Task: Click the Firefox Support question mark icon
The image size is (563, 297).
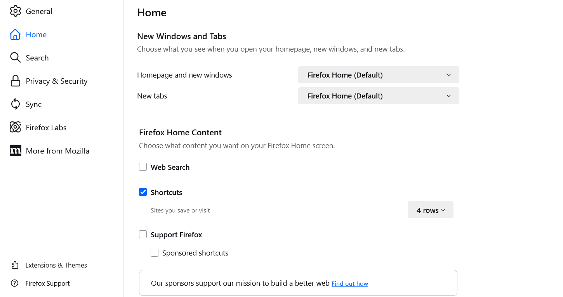Action: coord(15,283)
